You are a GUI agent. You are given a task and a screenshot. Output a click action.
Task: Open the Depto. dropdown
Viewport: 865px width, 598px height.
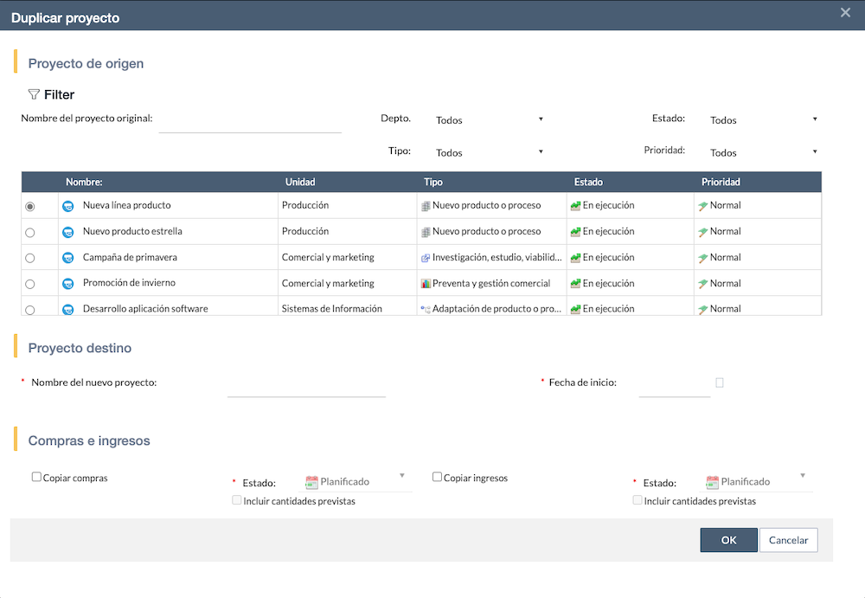[x=490, y=120]
